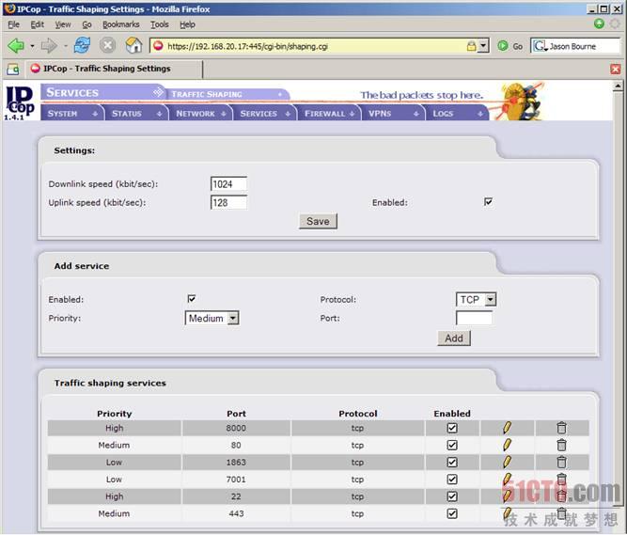Expand the VPNs navigation menu
Screen dimensions: 627x535
click(394, 114)
